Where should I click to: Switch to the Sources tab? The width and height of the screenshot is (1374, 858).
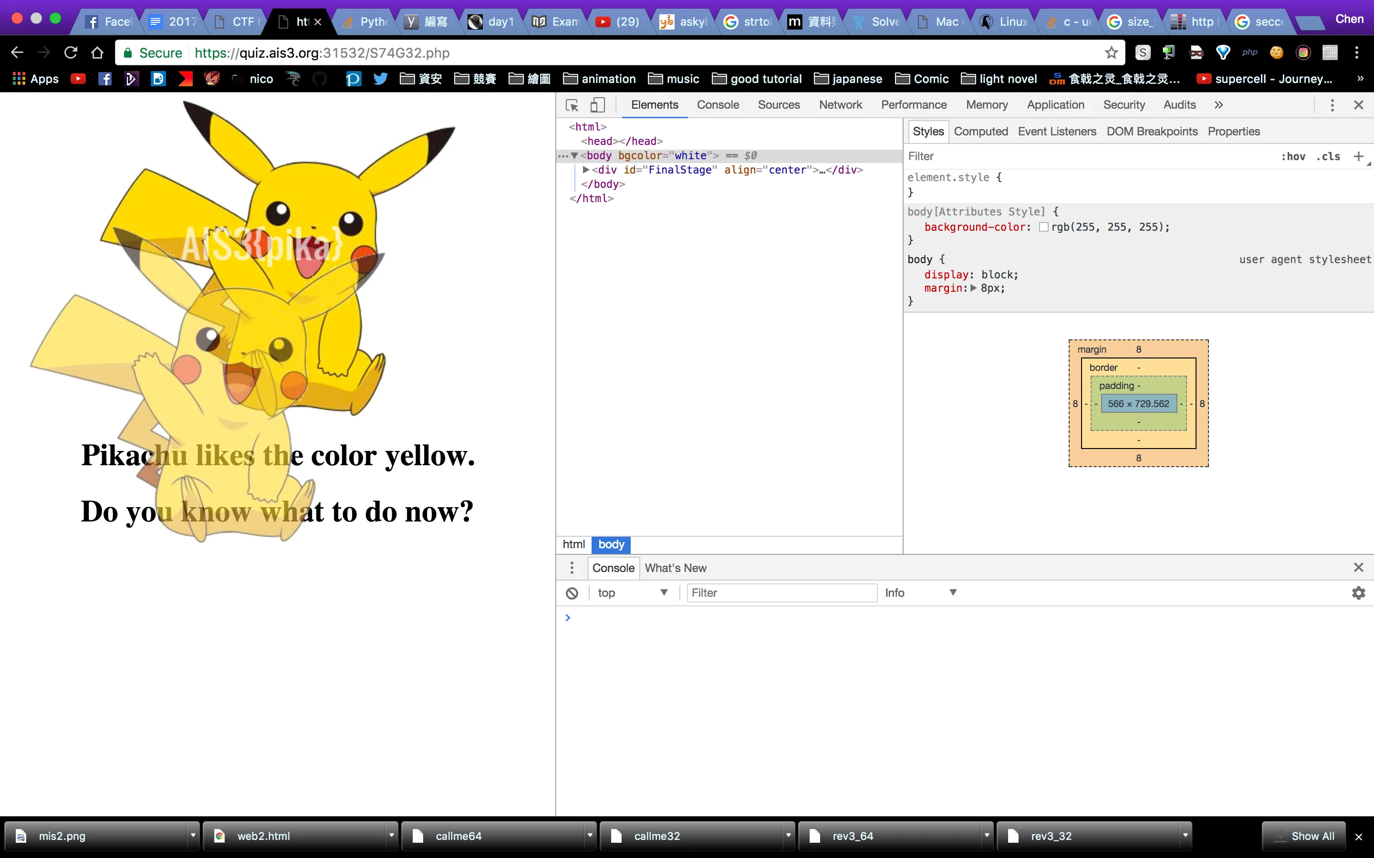click(x=779, y=105)
